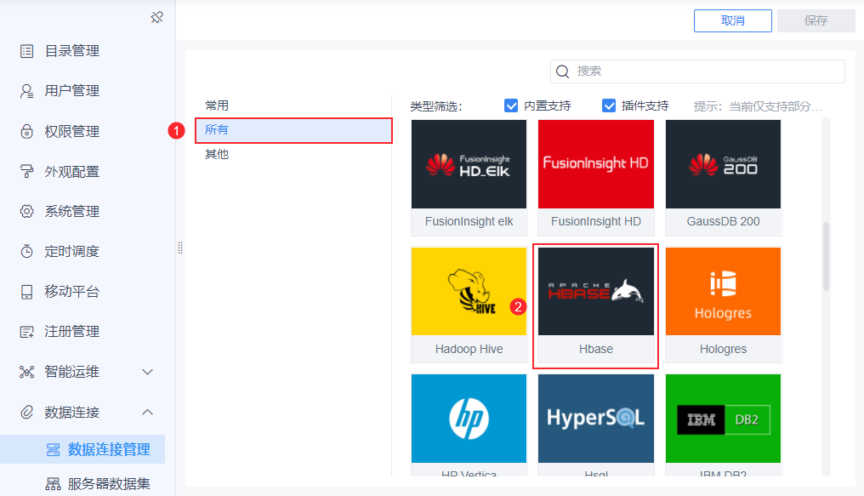Click the 移动平台 tablet icon
Image resolution: width=864 pixels, height=496 pixels.
26,292
